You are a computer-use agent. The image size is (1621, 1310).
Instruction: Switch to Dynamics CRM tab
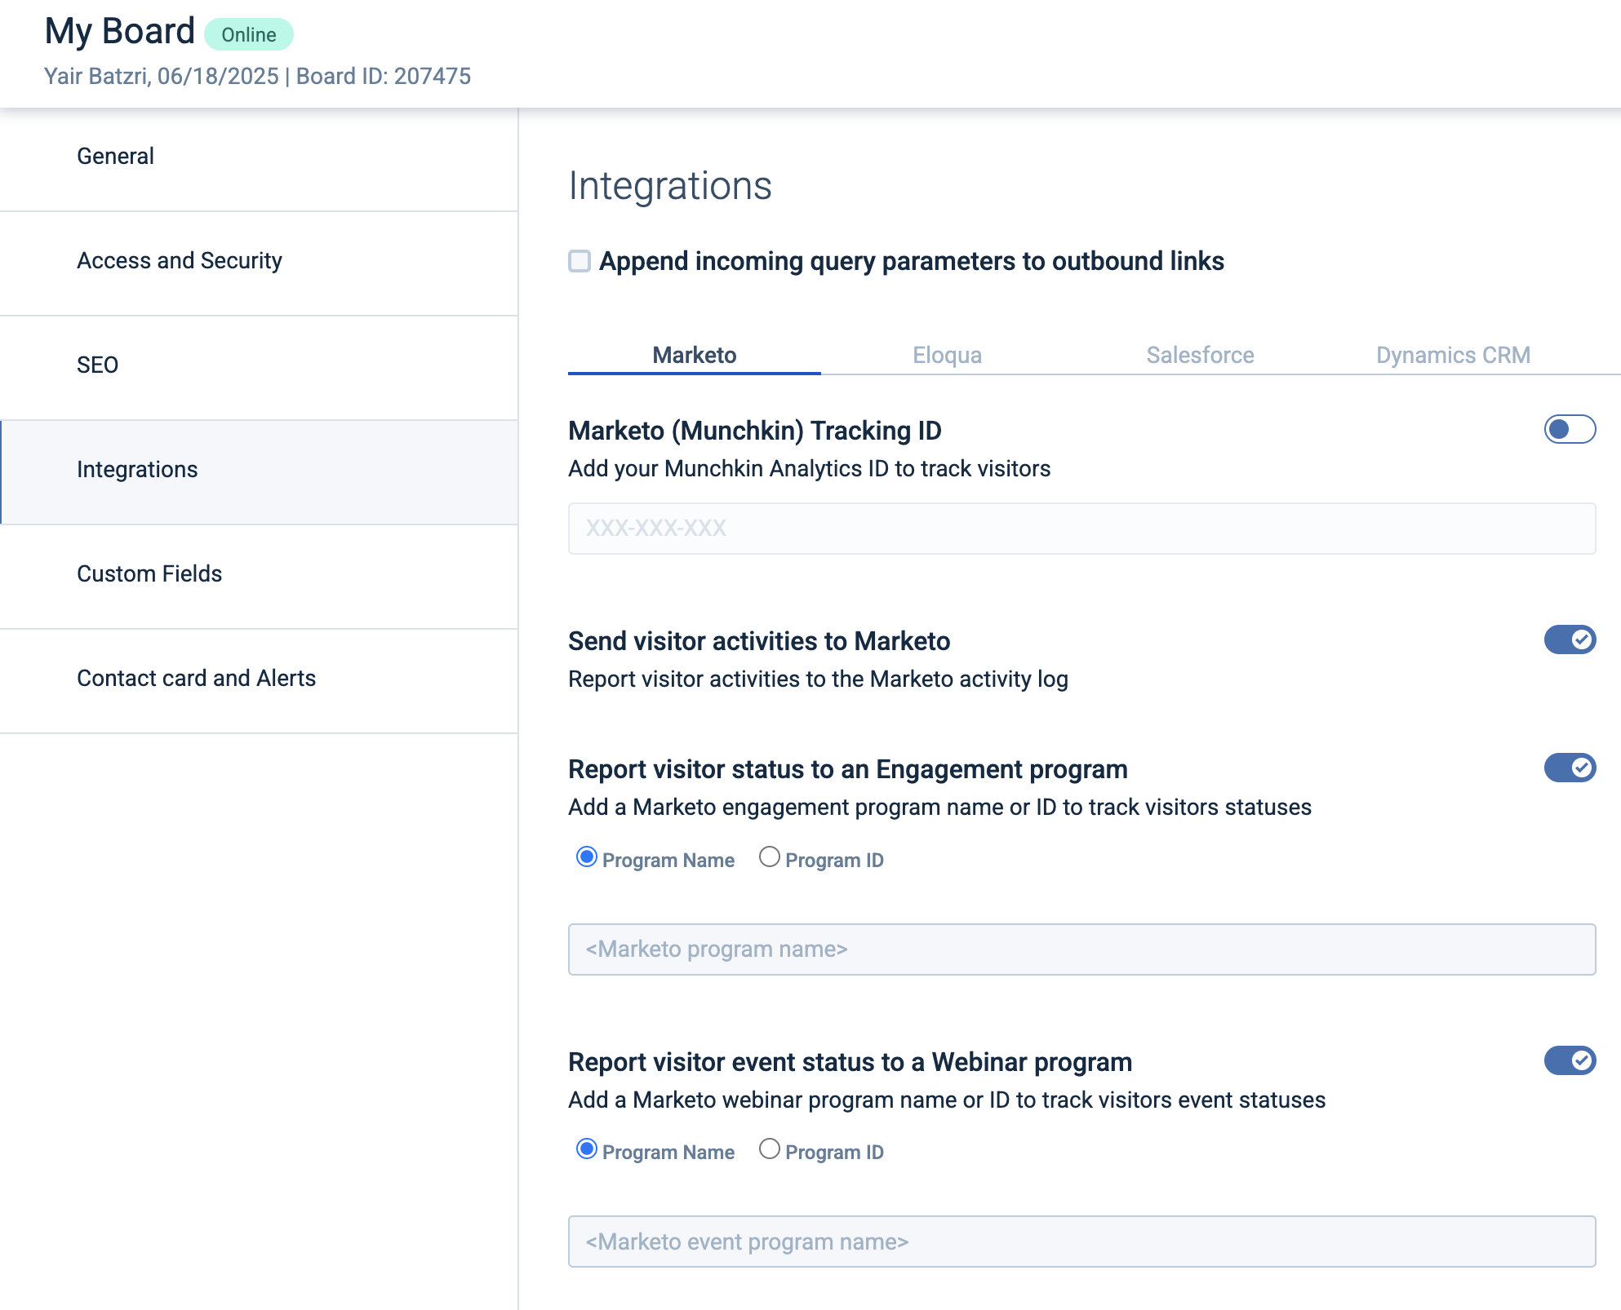(1453, 355)
